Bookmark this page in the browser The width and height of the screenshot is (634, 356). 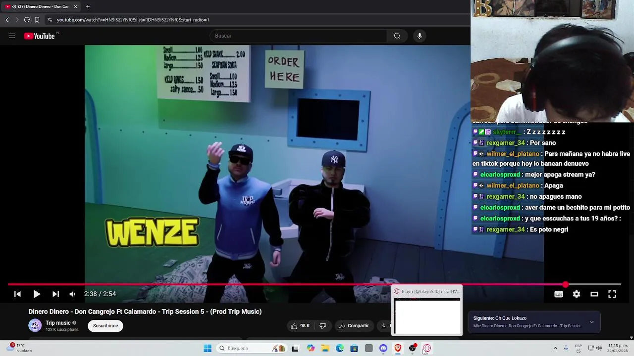coord(37,20)
